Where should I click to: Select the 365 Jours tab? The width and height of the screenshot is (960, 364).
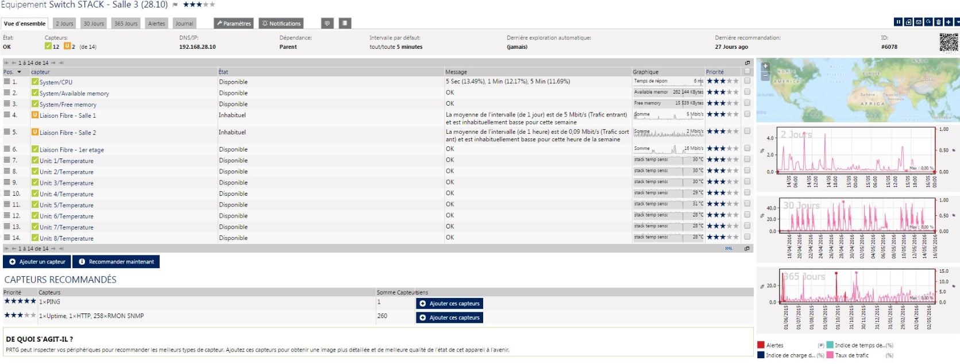coord(126,24)
